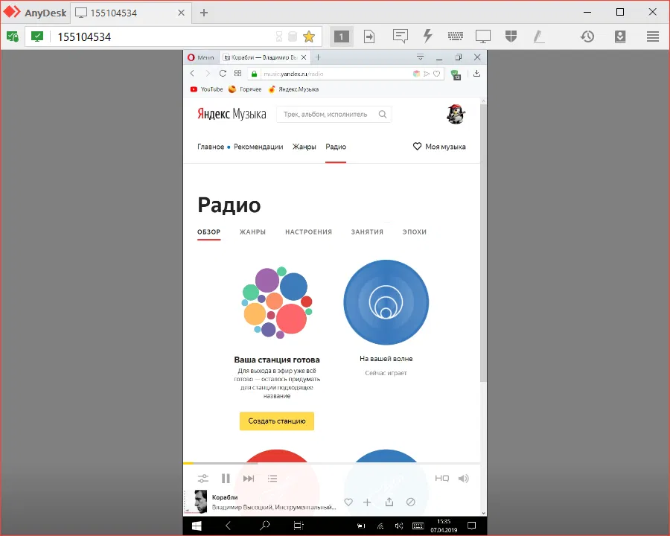Add Корабли to playlist with plus icon
The width and height of the screenshot is (670, 536).
coord(367,502)
